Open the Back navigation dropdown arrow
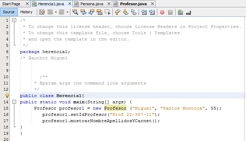246x141 pixels. tap(55, 12)
